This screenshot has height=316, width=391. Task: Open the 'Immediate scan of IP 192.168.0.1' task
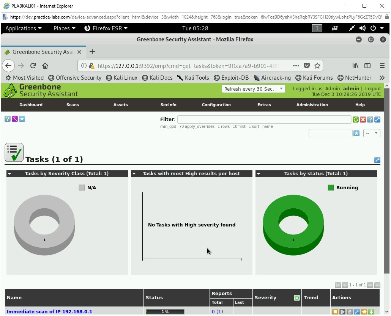(49, 311)
